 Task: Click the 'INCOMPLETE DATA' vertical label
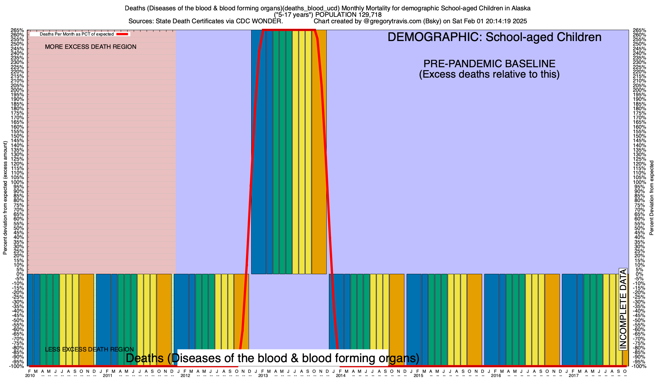tap(623, 309)
